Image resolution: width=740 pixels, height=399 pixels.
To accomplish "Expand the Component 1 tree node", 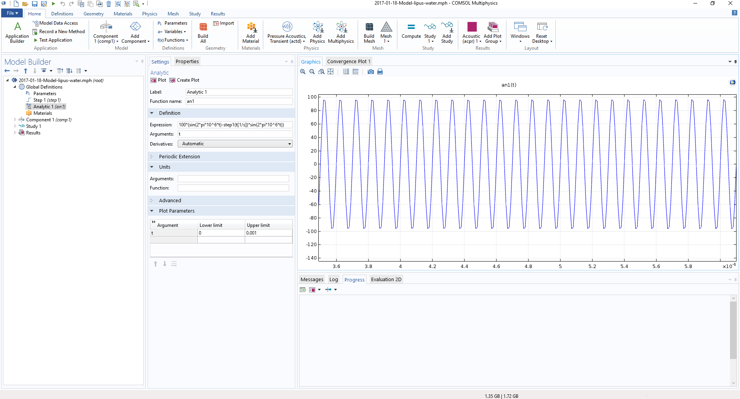I will coord(15,120).
